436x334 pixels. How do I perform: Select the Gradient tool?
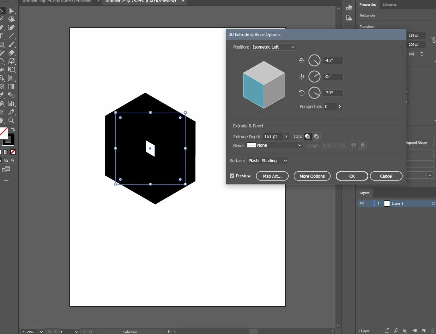[11, 87]
